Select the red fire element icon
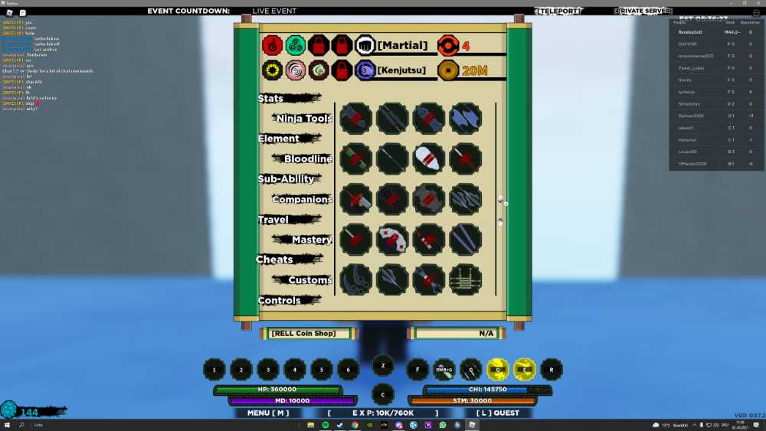 tap(272, 45)
